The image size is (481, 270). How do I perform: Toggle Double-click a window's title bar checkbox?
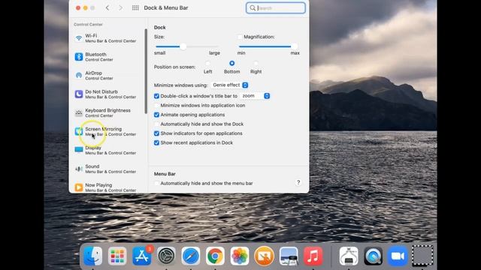point(156,96)
